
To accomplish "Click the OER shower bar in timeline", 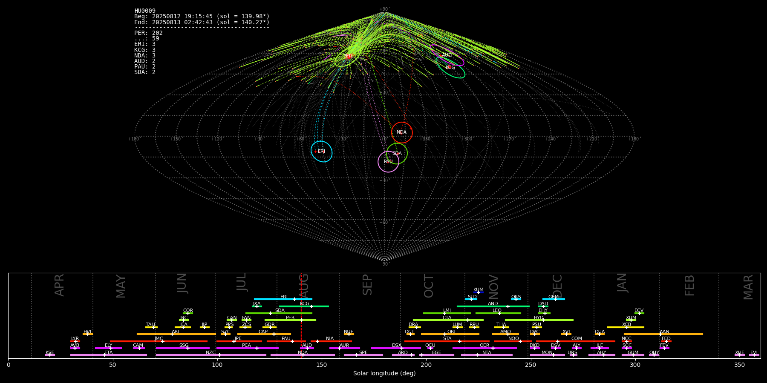I will pyautogui.click(x=484, y=348).
